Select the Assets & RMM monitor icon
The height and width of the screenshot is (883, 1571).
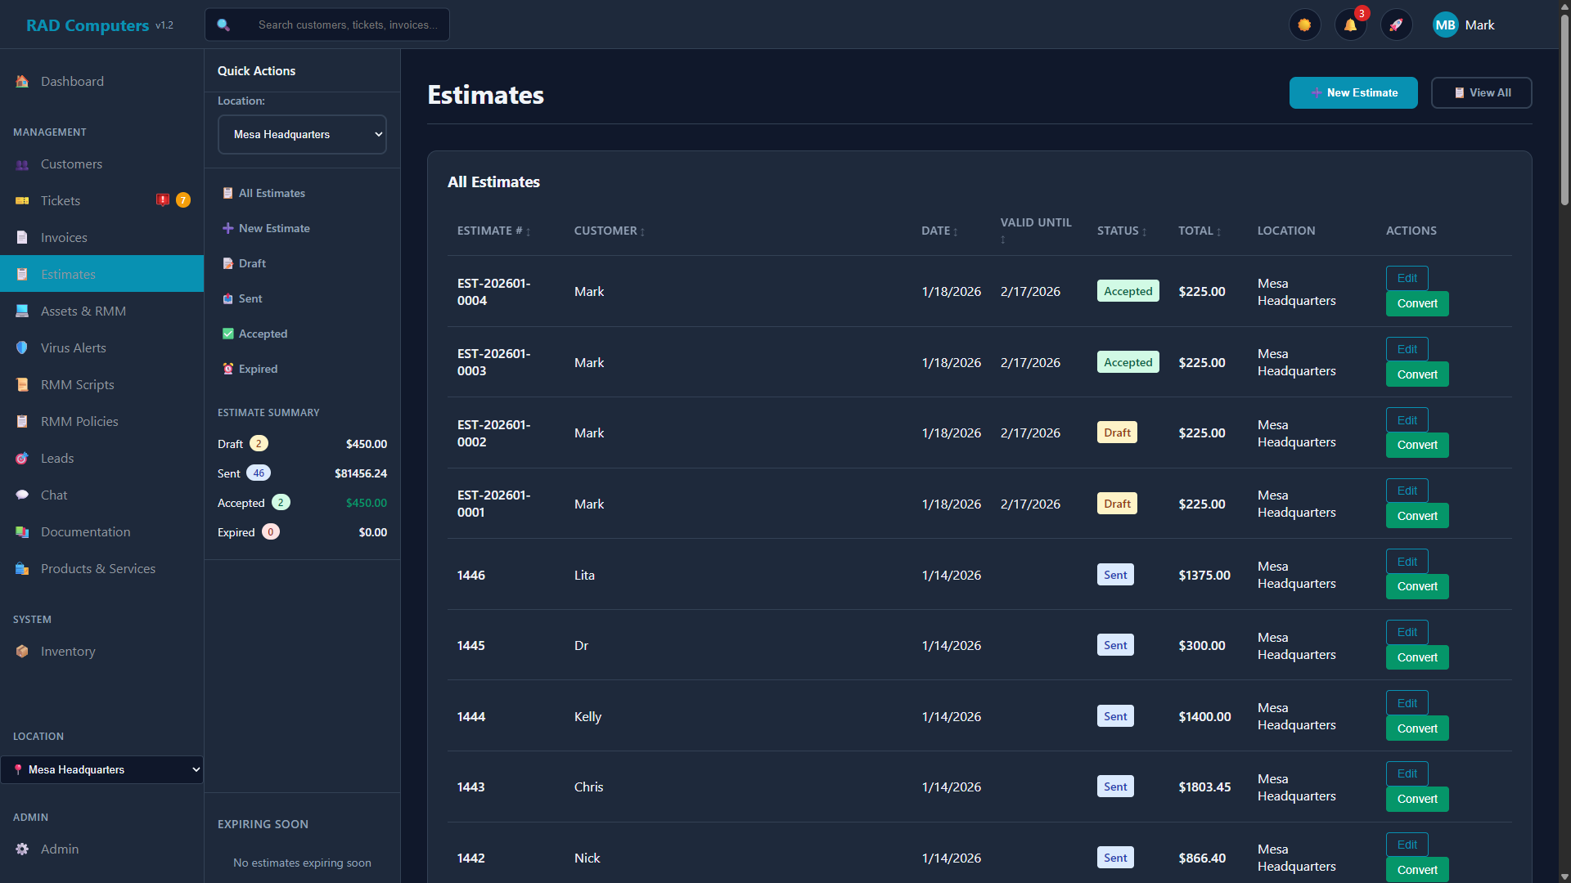22,311
